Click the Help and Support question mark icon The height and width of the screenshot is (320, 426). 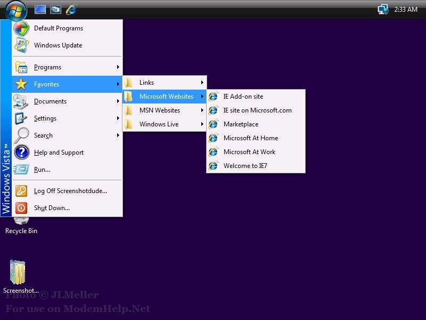(x=21, y=153)
